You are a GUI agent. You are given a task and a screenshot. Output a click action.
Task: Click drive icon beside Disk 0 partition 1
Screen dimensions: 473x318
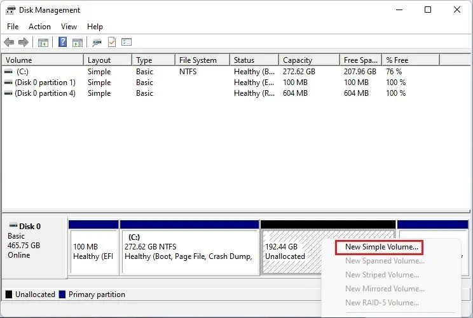[8, 83]
